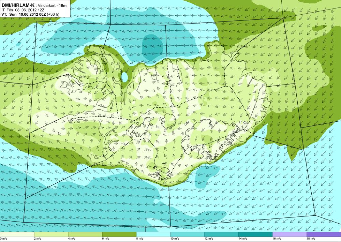Click the medium green 4–6 m/s legend swatch

point(85,235)
